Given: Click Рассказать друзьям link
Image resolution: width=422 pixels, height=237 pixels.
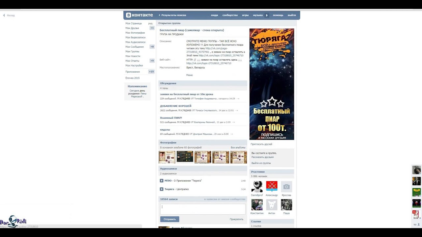Looking at the screenshot, I should (x=263, y=157).
